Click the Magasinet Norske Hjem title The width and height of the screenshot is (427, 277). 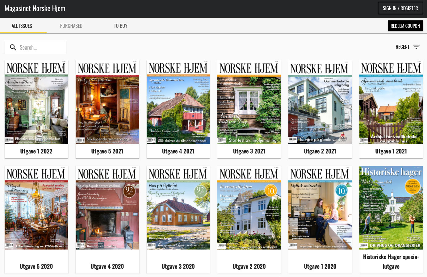point(35,8)
